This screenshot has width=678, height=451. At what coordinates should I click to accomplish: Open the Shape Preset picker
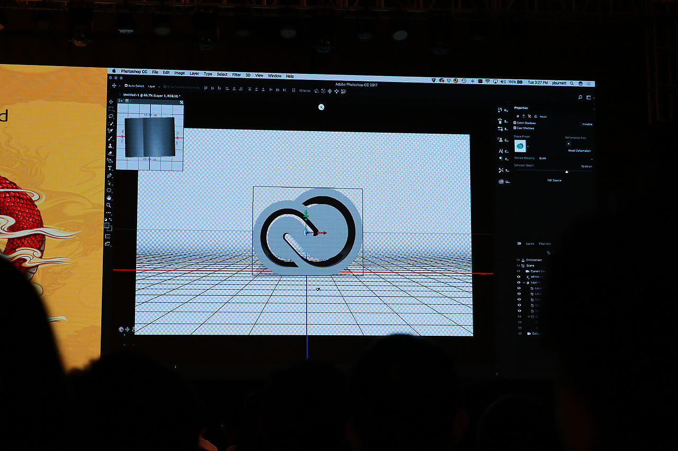pyautogui.click(x=521, y=146)
